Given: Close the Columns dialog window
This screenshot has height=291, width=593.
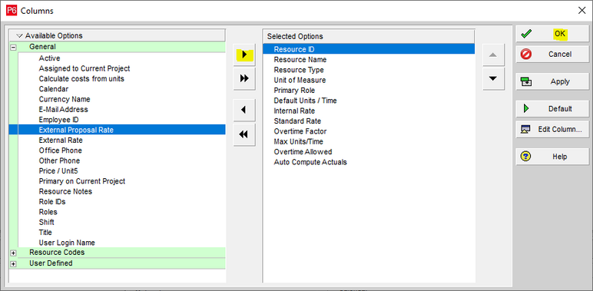Looking at the screenshot, I should 582,11.
